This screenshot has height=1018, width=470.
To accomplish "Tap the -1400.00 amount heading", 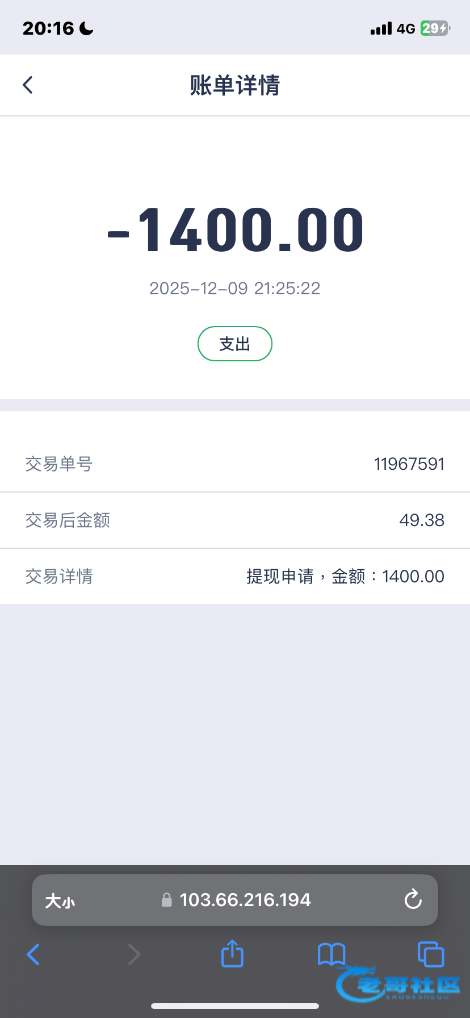I will point(235,230).
